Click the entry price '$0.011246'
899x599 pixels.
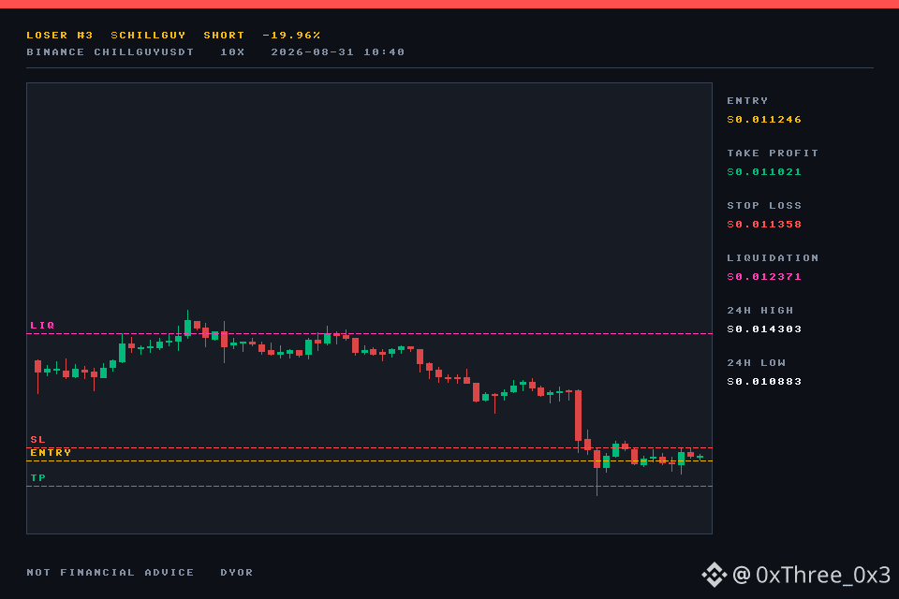(x=764, y=119)
